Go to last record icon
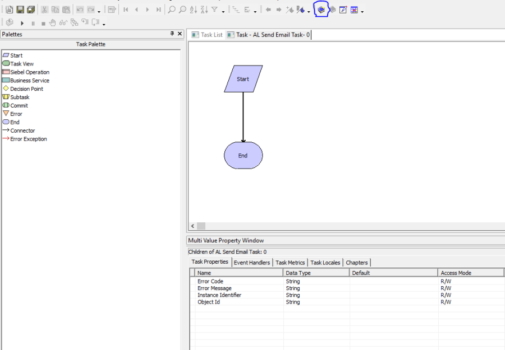This screenshot has width=505, height=350. pyautogui.click(x=158, y=10)
